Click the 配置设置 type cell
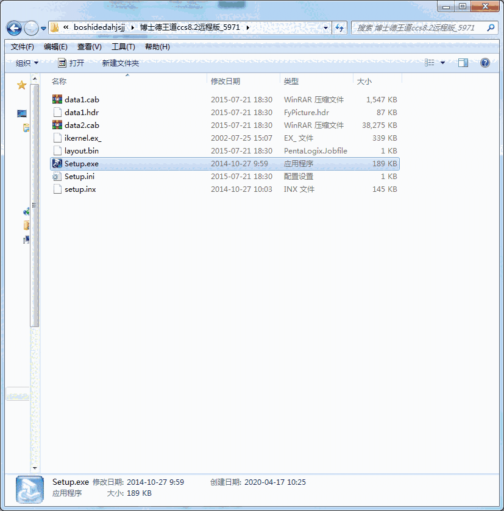The width and height of the screenshot is (504, 511). coord(298,177)
